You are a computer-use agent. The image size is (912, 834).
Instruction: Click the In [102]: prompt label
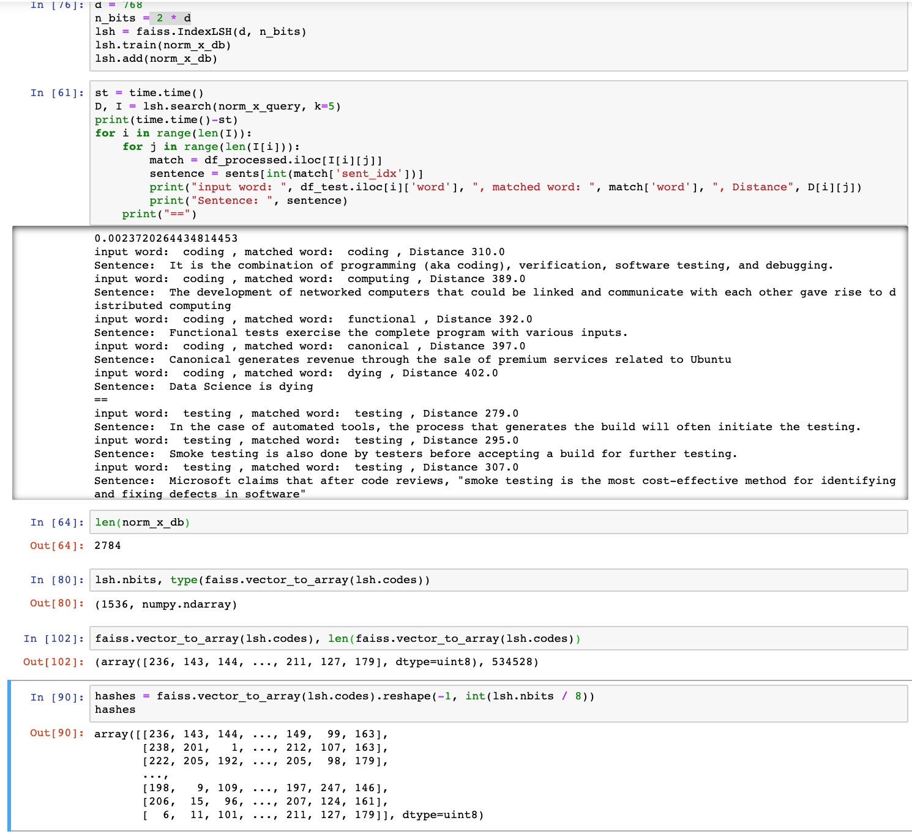[54, 639]
